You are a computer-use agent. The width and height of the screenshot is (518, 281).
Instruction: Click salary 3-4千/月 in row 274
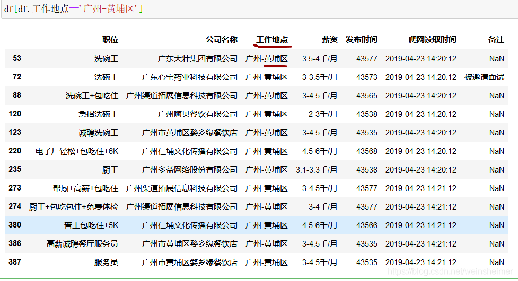point(323,207)
